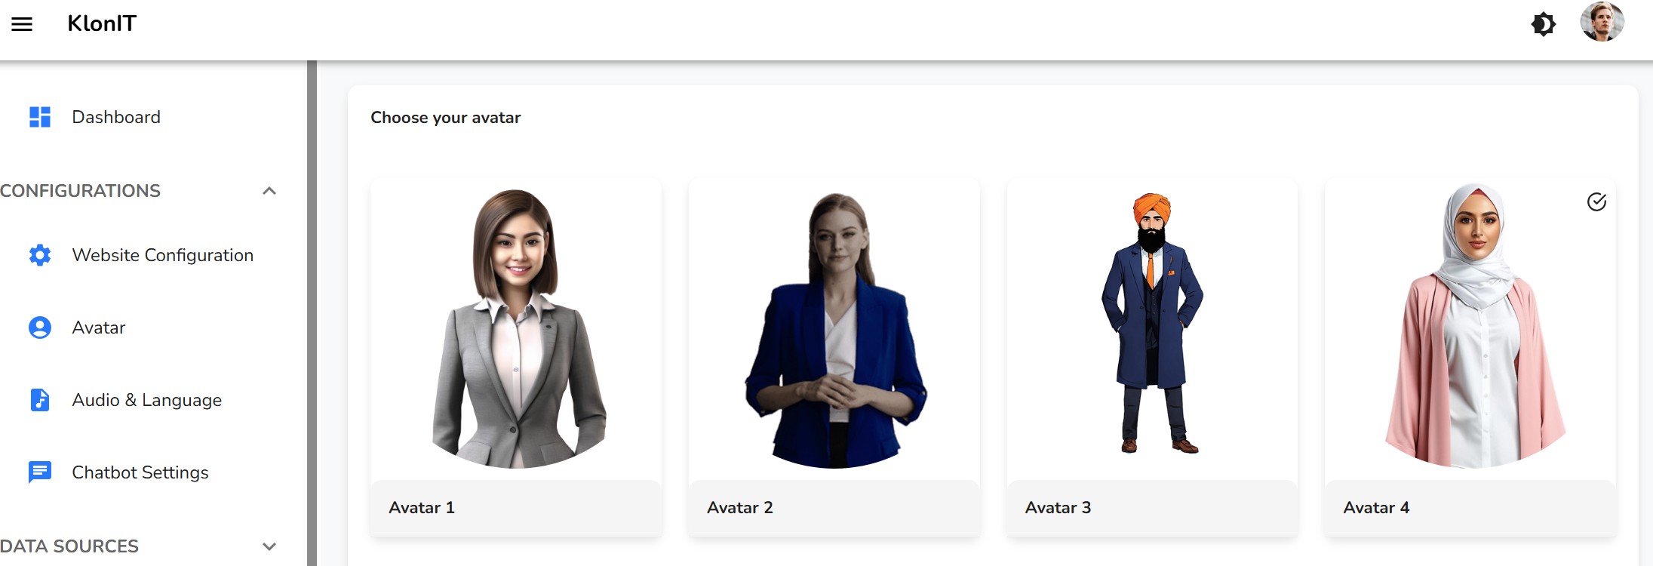The image size is (1653, 566).
Task: Open Audio & Language settings
Action: (146, 400)
